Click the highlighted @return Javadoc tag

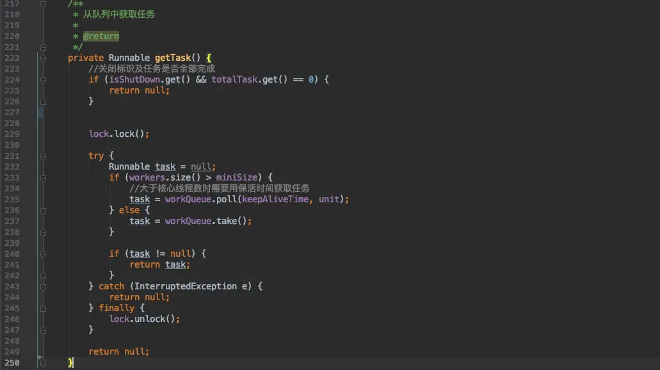pos(101,36)
